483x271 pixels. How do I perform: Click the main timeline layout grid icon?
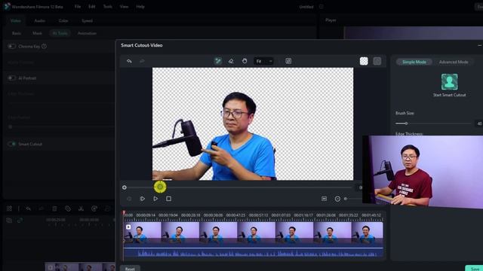point(9,209)
